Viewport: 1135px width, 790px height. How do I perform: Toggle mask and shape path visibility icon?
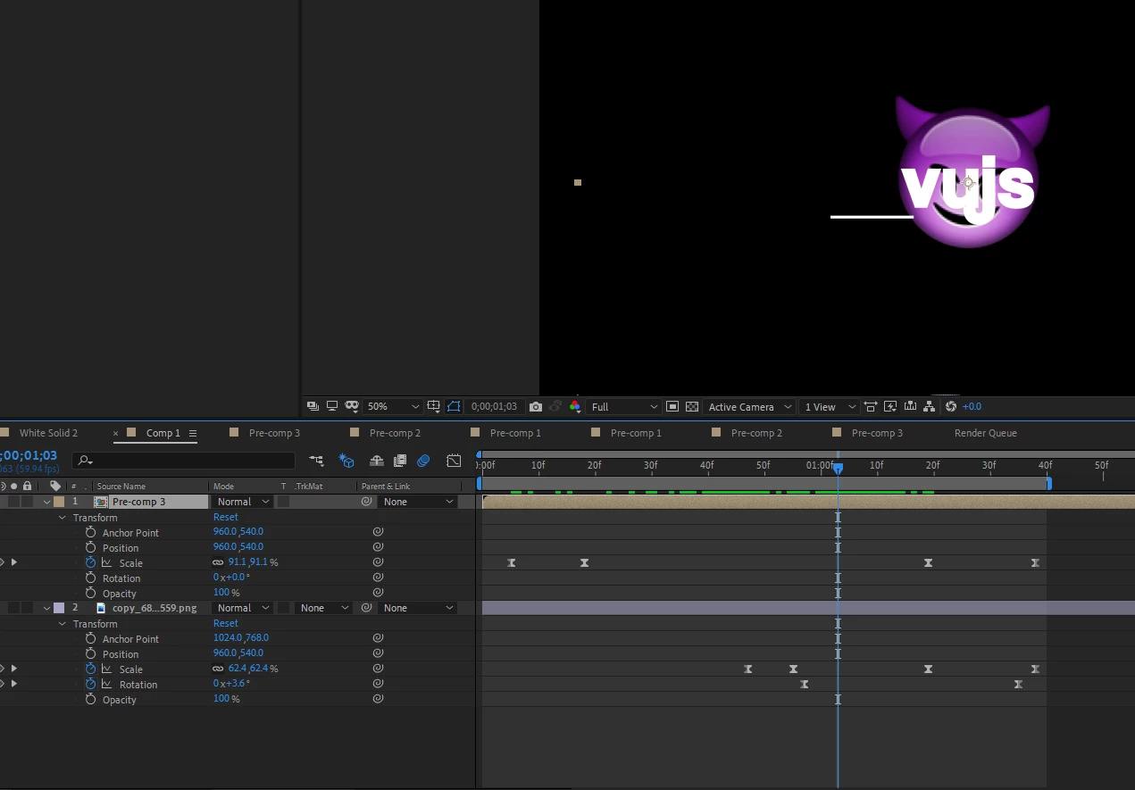(x=454, y=406)
